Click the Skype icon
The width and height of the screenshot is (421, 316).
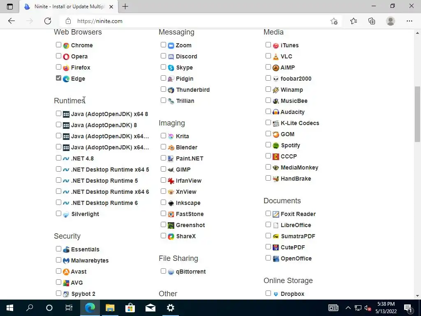pos(171,68)
